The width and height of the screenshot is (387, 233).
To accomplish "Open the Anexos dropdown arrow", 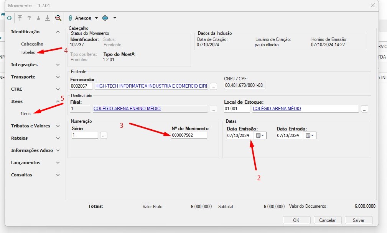I will pyautogui.click(x=96, y=18).
